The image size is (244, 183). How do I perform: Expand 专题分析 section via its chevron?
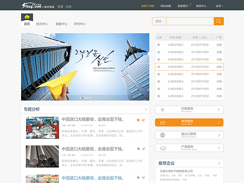pos(146,109)
